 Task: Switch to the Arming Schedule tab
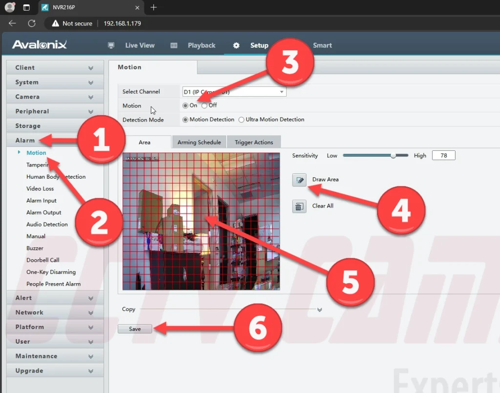click(x=199, y=143)
